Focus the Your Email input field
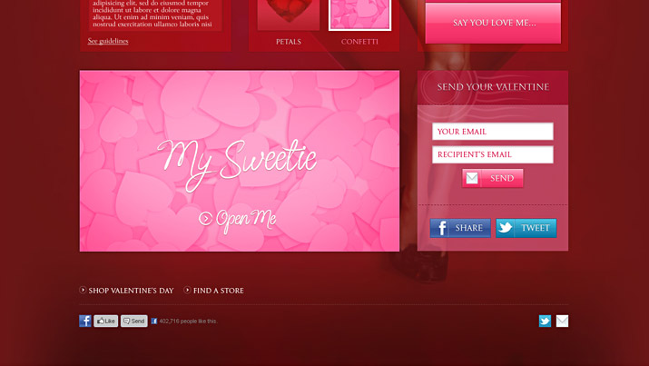Screen dimensions: 649x366 click(x=493, y=132)
